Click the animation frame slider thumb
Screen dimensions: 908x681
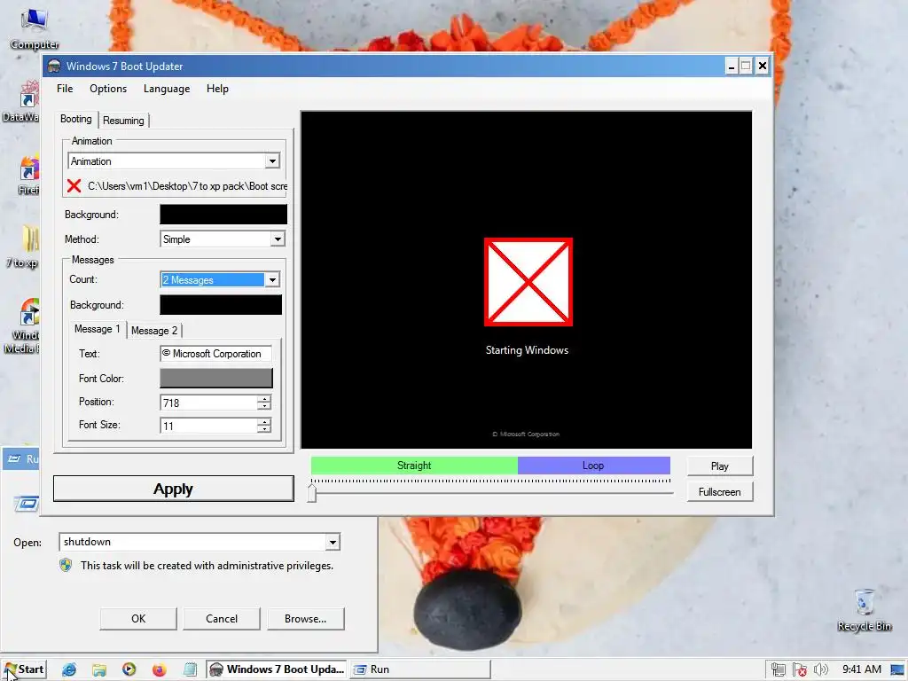pos(311,493)
